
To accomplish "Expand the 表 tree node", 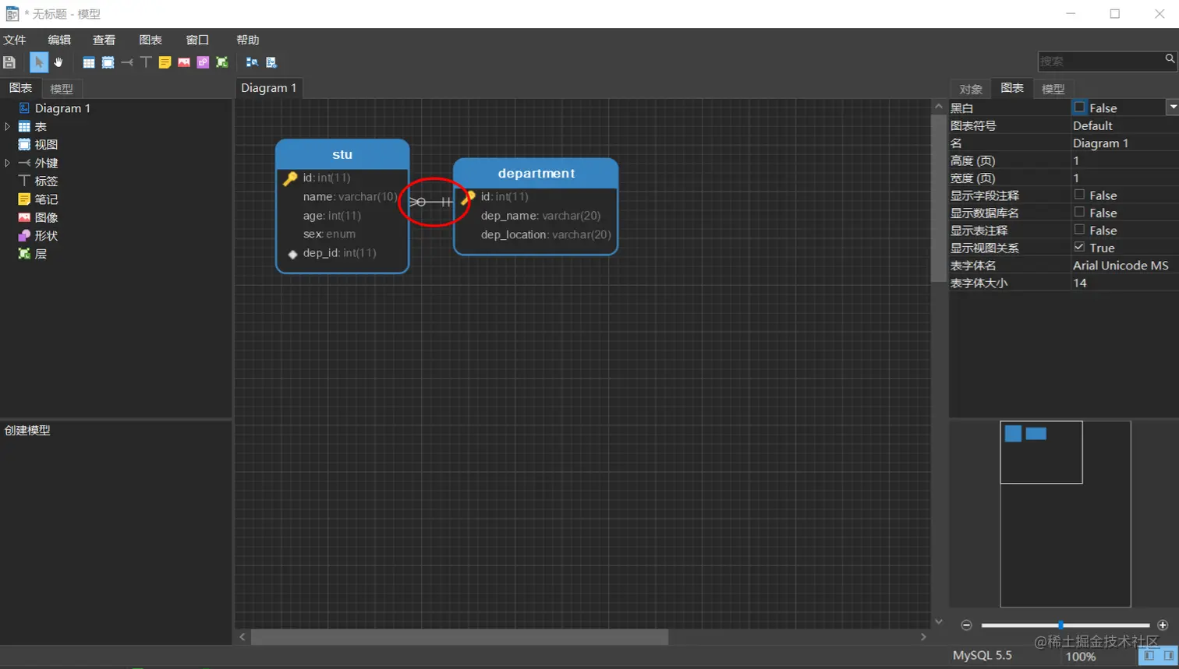I will (8, 126).
